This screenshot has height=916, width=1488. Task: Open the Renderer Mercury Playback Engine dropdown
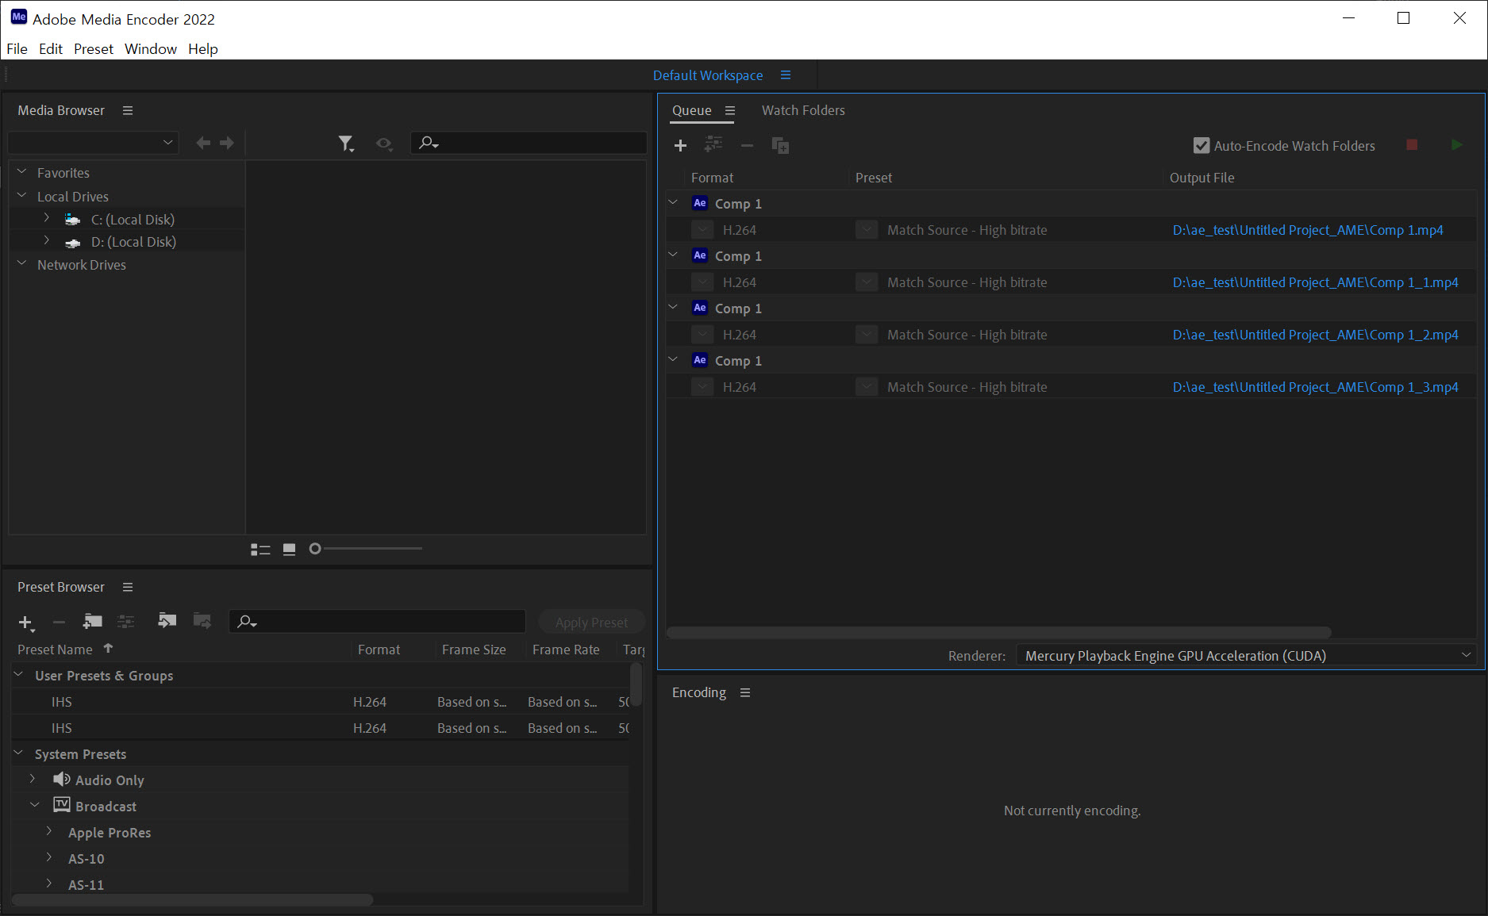[x=1246, y=656]
